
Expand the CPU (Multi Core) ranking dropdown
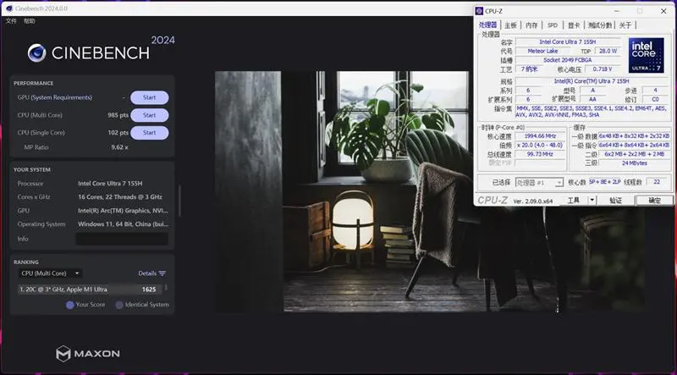tap(51, 273)
